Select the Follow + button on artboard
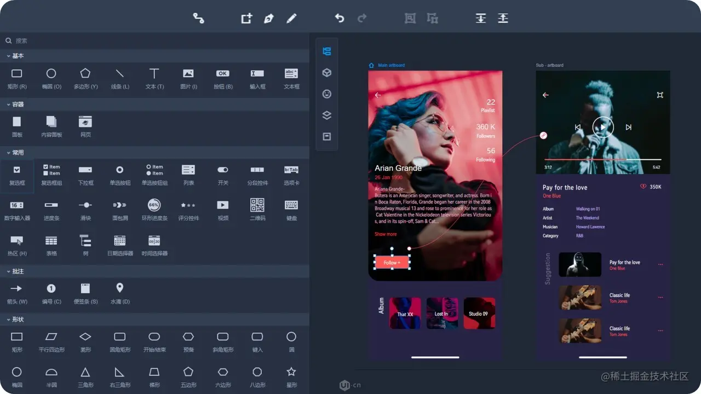 click(x=392, y=263)
